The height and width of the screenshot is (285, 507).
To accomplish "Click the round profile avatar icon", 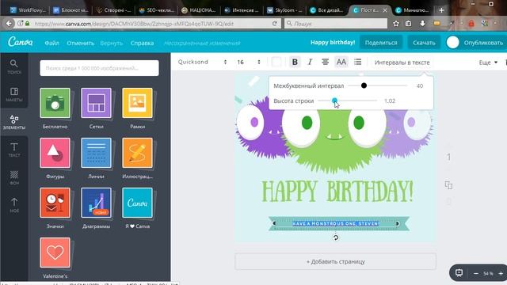I will (452, 42).
